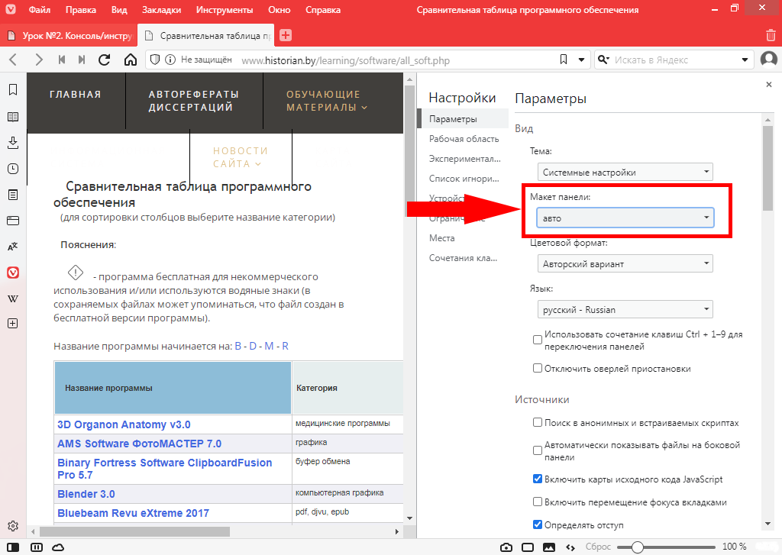Viewport: 782px width, 555px height.
Task: Open the 'Закладки' menu
Action: click(x=161, y=11)
